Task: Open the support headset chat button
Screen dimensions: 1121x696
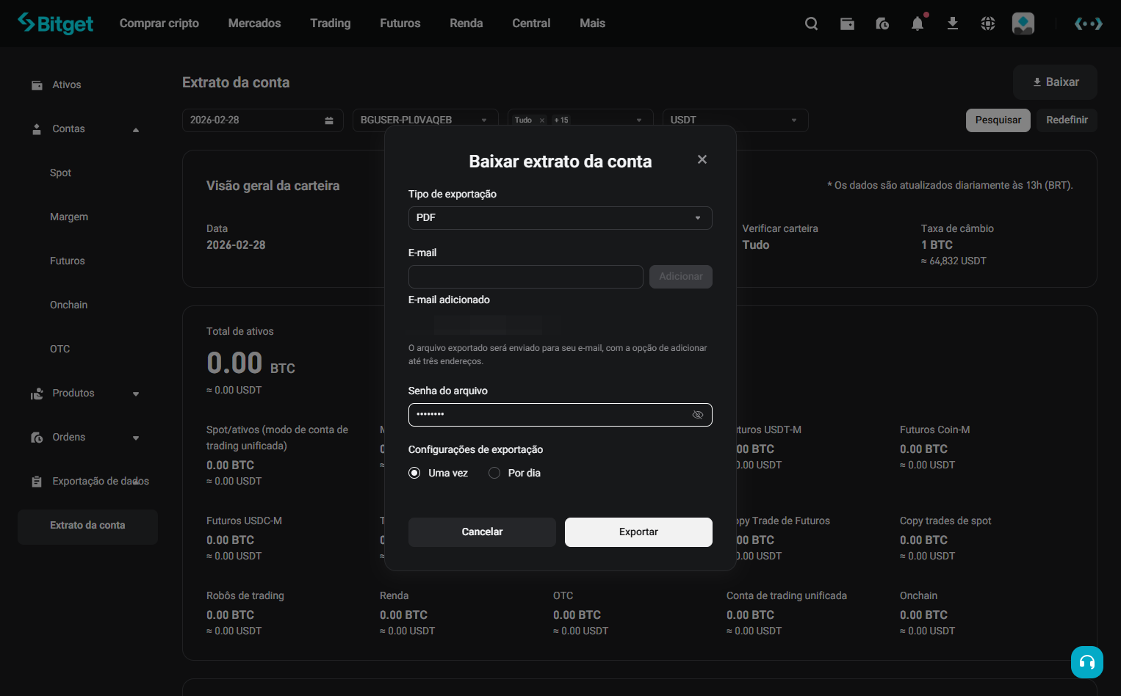Action: click(1087, 662)
